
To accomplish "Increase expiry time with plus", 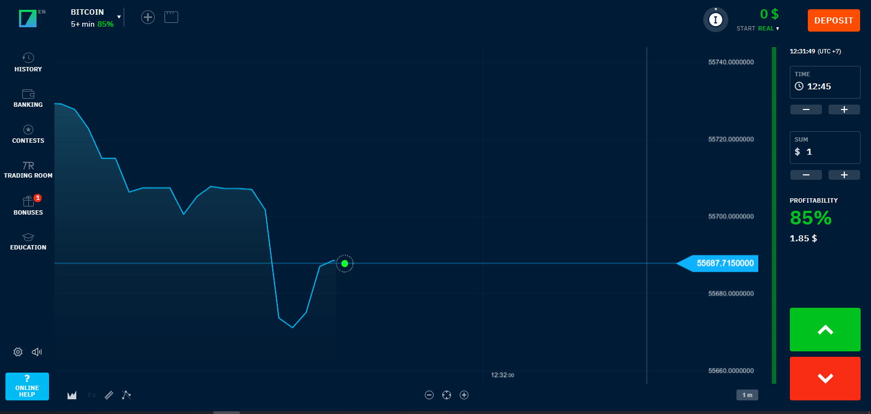I will tap(844, 109).
